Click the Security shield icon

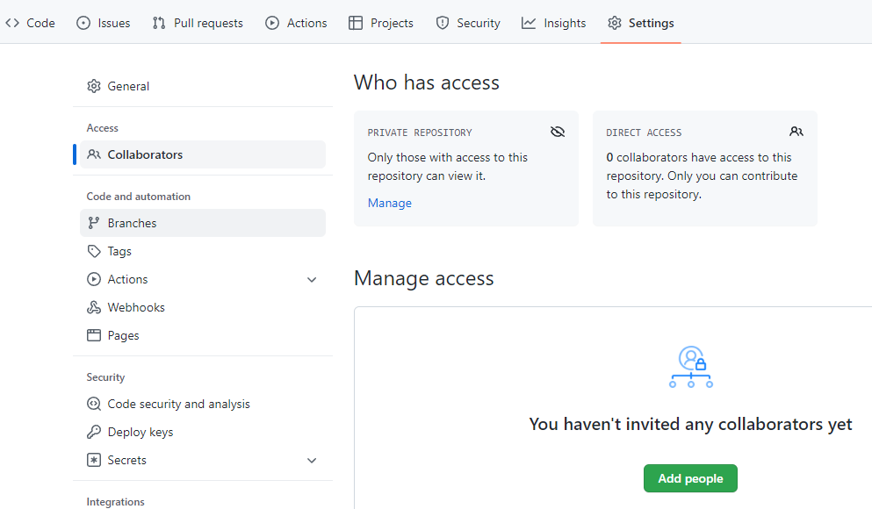click(x=442, y=23)
